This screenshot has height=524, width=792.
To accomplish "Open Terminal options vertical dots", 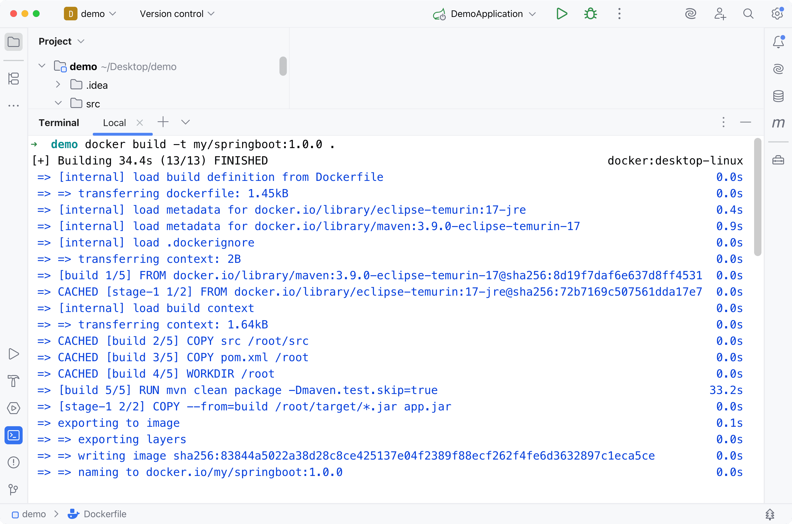I will [724, 122].
